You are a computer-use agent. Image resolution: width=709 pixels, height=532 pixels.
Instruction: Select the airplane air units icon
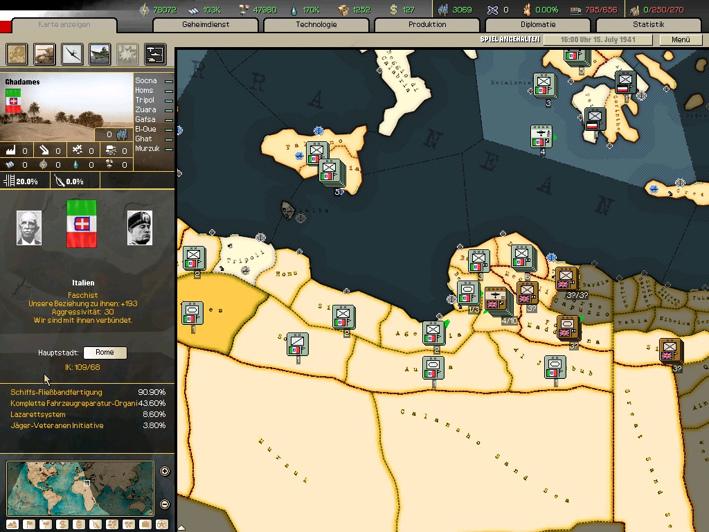click(x=72, y=54)
